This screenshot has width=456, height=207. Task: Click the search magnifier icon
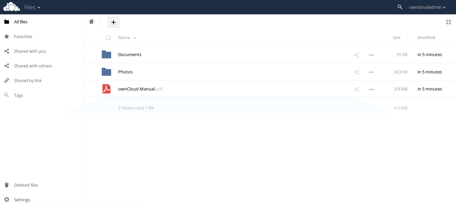[400, 7]
